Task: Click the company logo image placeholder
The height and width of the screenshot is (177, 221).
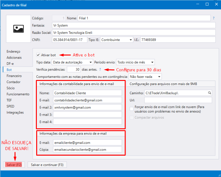Action: click(19, 29)
